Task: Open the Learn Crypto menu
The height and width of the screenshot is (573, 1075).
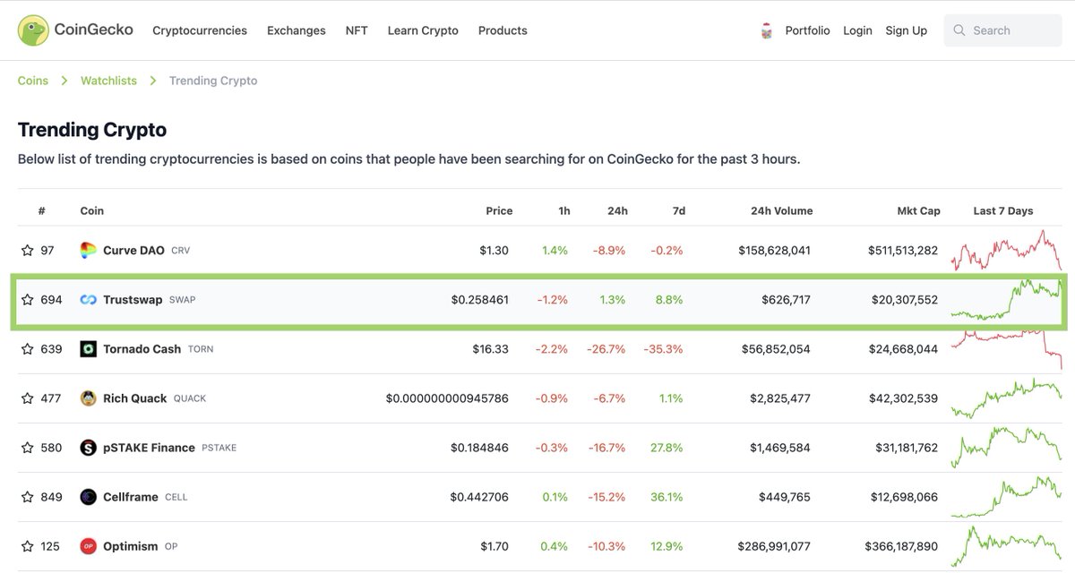Action: click(x=423, y=30)
